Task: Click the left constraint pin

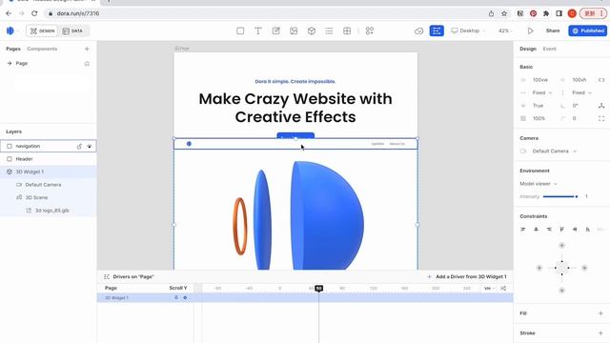Action: click(x=539, y=268)
